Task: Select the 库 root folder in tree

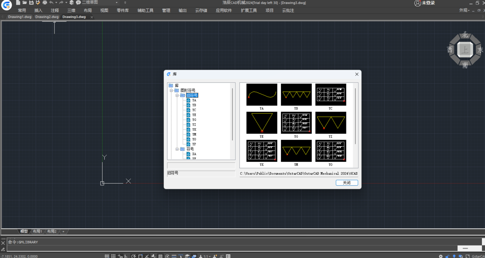Action: coord(174,86)
